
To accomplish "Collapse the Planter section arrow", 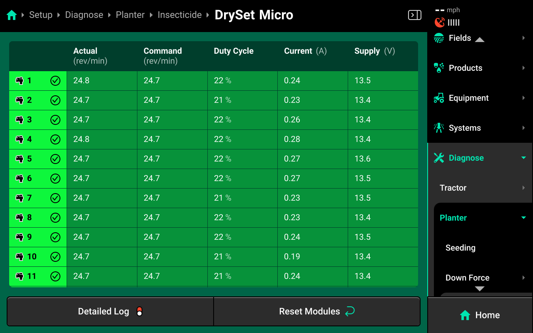I will coord(523,218).
